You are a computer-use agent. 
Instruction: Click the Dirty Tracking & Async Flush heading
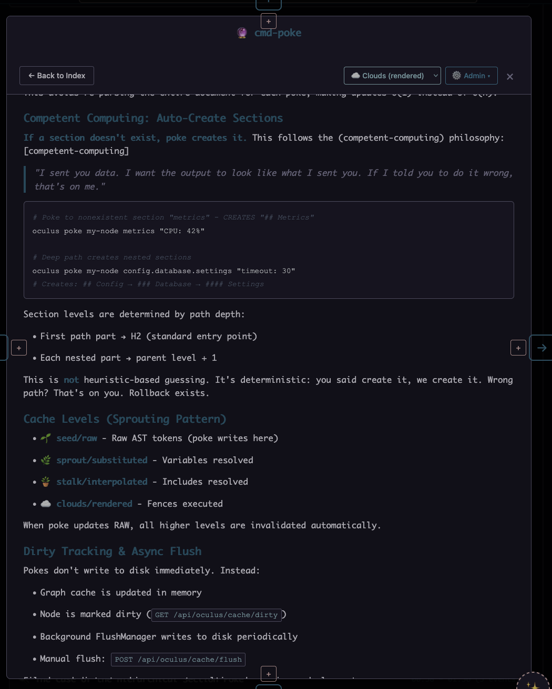coord(113,551)
